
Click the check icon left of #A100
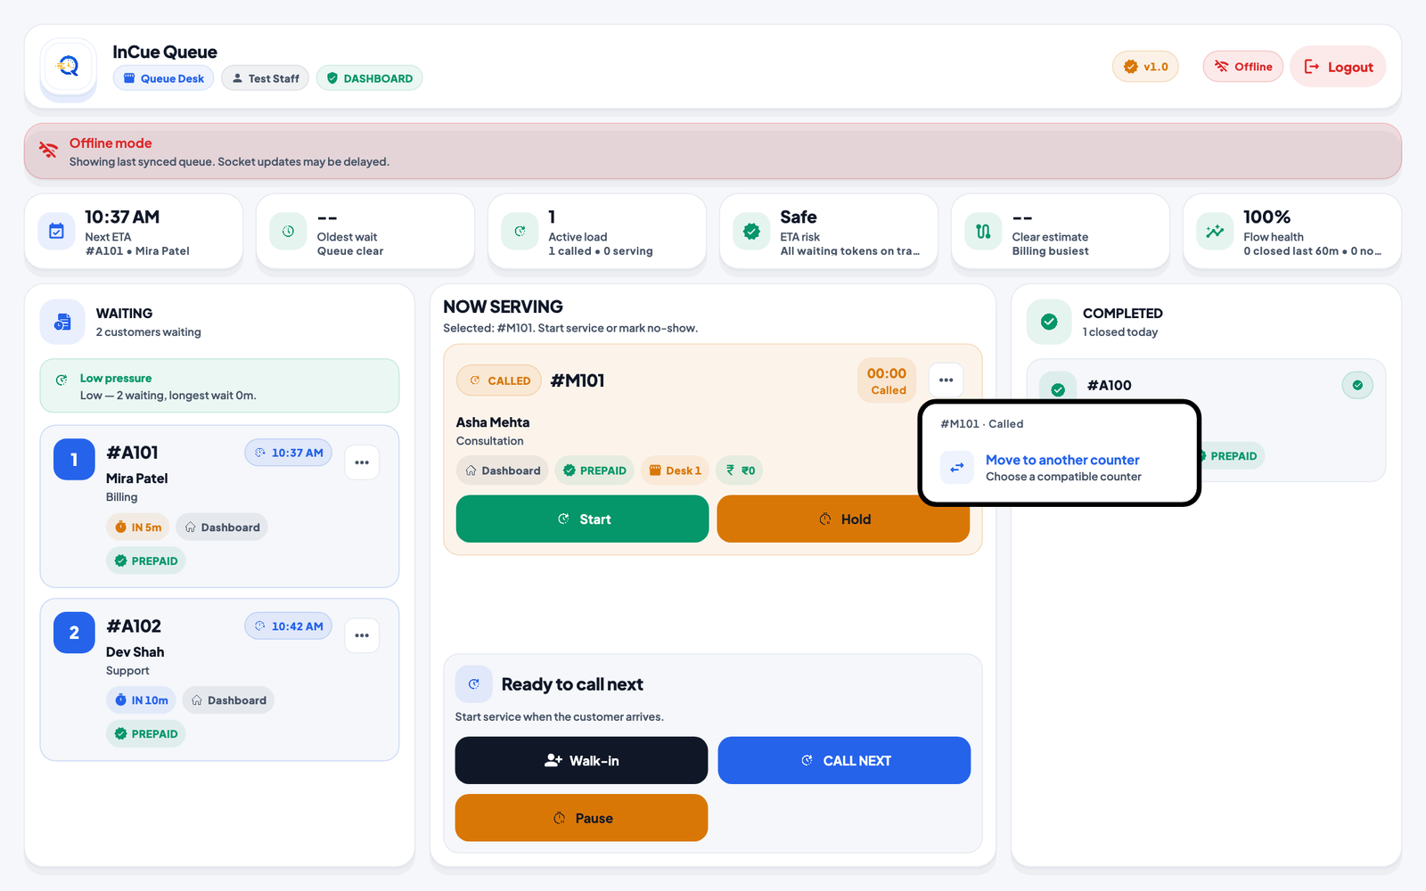coord(1058,389)
